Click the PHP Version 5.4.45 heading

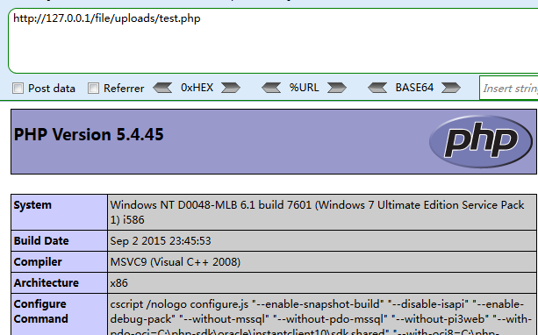pyautogui.click(x=89, y=134)
